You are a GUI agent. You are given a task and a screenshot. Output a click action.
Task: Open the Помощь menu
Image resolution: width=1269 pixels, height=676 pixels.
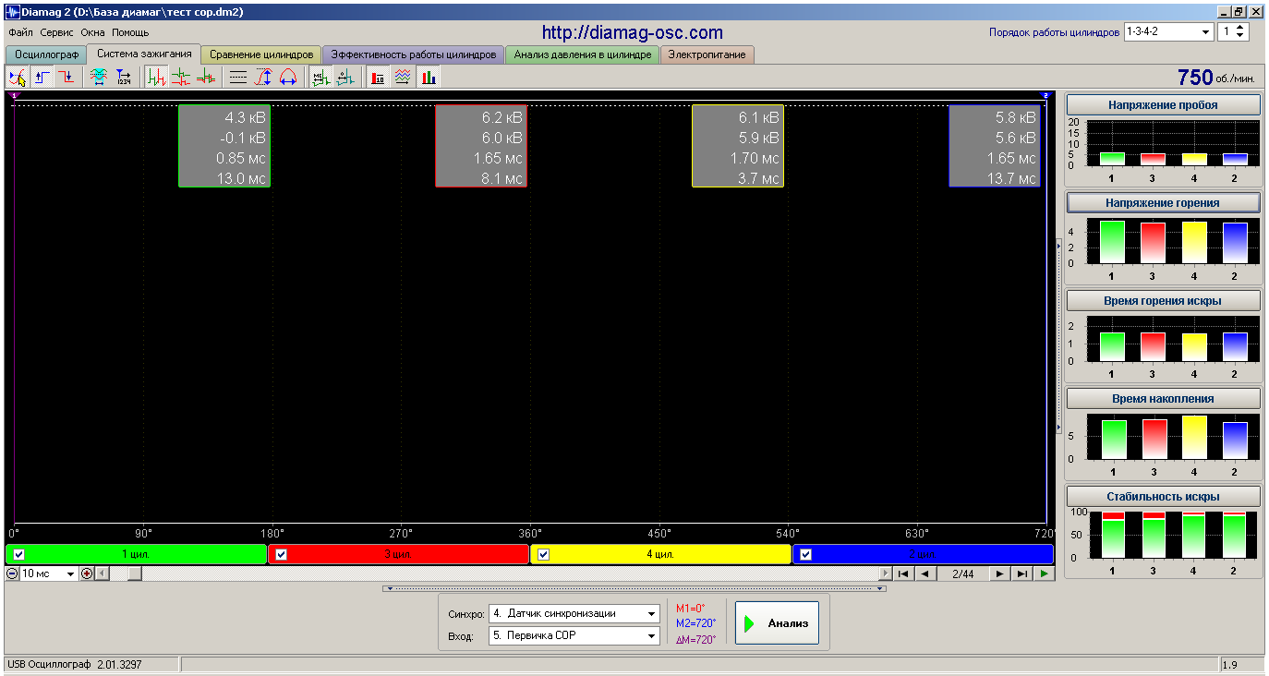tap(130, 32)
